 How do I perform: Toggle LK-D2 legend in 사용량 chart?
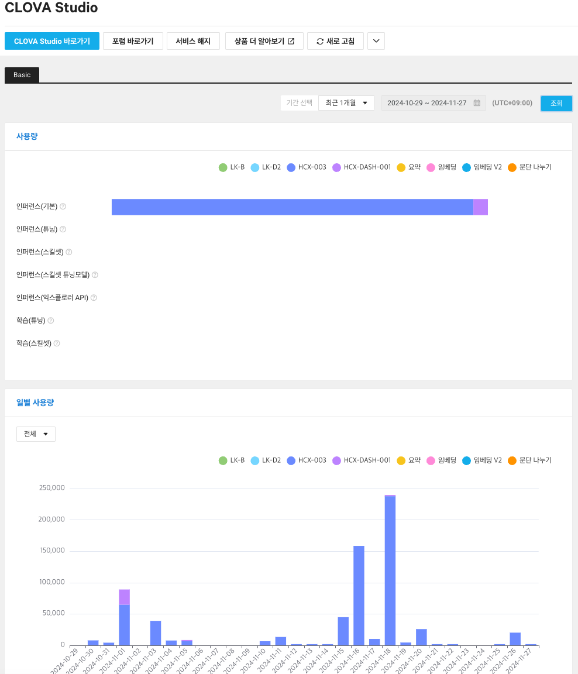[x=266, y=167]
